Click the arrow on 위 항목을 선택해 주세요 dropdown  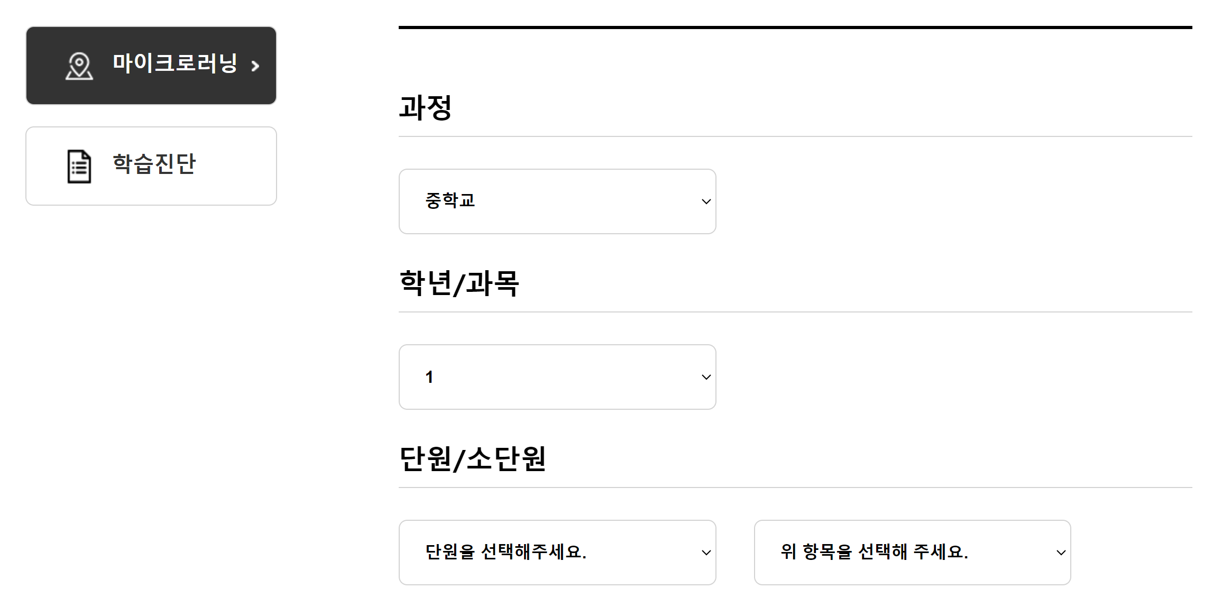pos(1061,553)
